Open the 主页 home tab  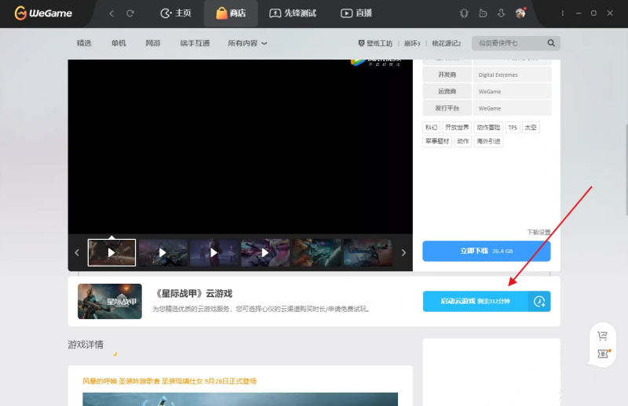(x=176, y=13)
